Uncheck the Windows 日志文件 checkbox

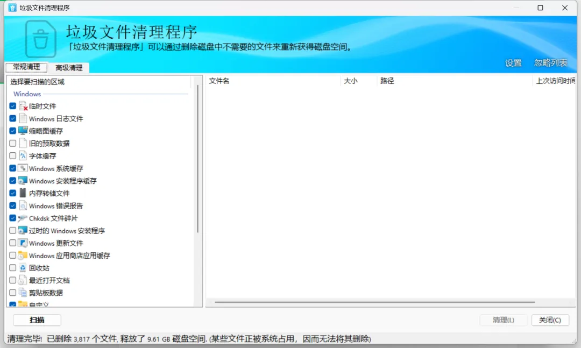(x=12, y=118)
